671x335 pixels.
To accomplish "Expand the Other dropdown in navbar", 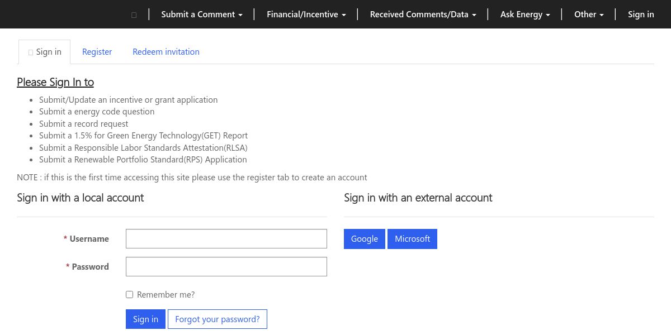I will click(589, 15).
